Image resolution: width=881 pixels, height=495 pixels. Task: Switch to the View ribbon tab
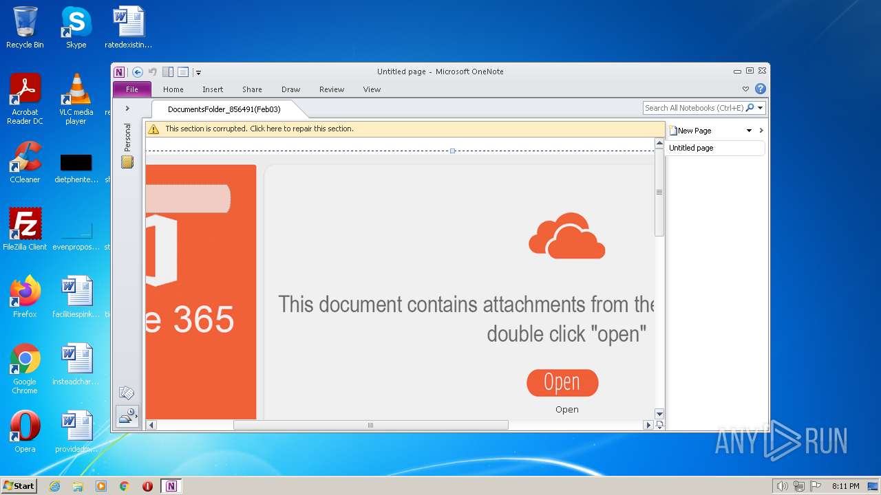pos(372,89)
